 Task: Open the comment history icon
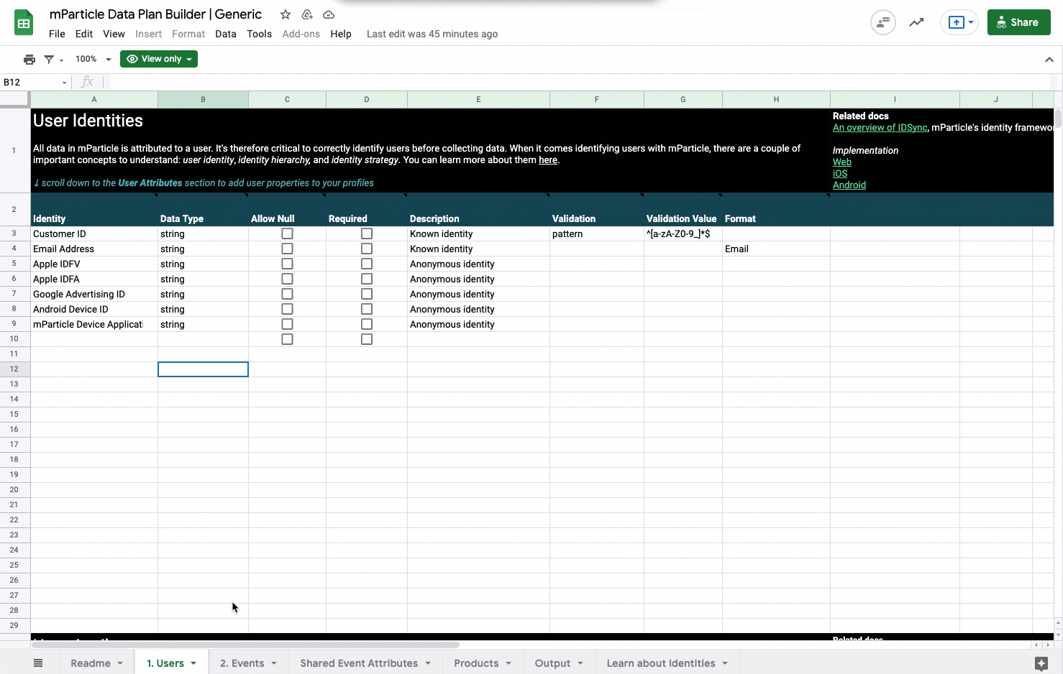click(x=883, y=22)
